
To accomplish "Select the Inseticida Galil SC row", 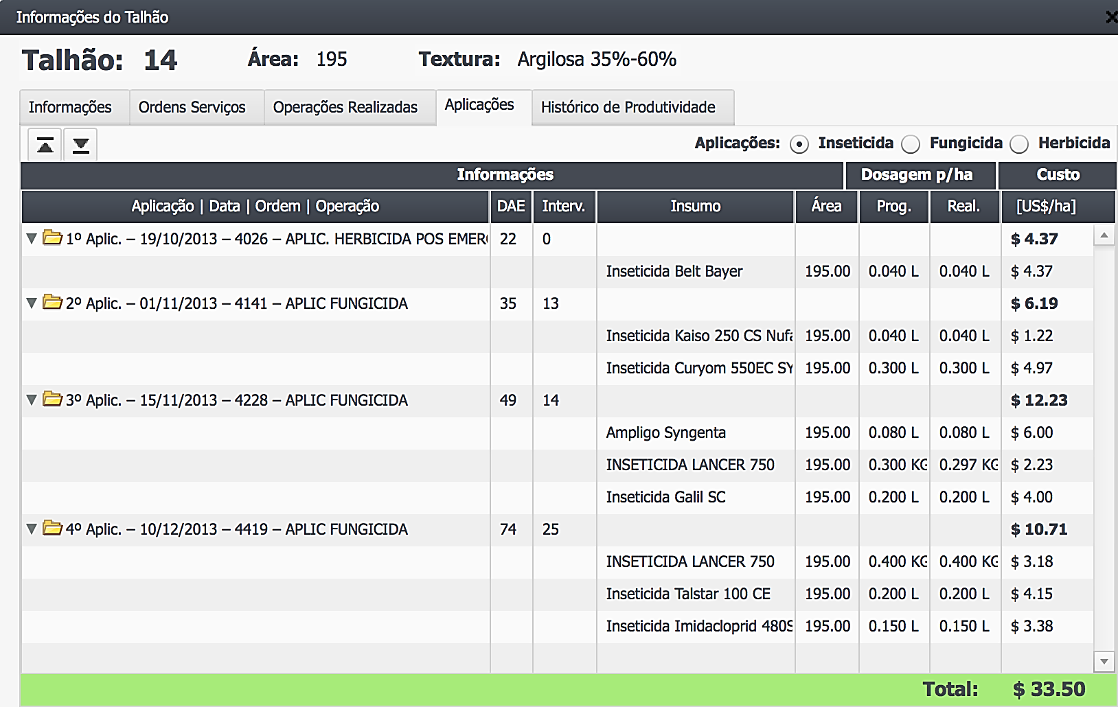I will click(x=557, y=497).
